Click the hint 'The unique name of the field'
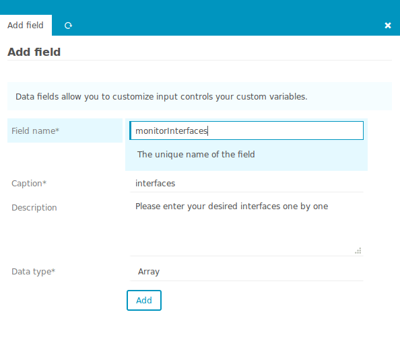 [196, 154]
